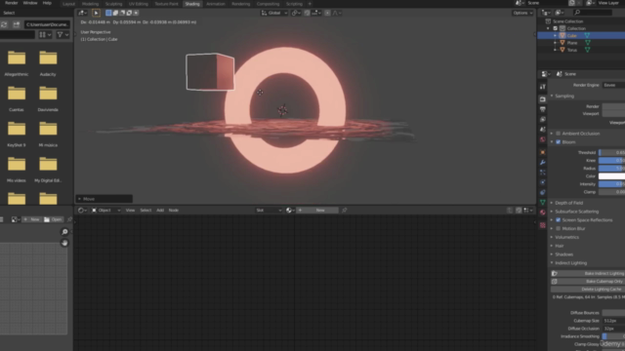Screen dimensions: 625x351
Task: Open the Active Tool settings tab icon
Action: pos(543,87)
